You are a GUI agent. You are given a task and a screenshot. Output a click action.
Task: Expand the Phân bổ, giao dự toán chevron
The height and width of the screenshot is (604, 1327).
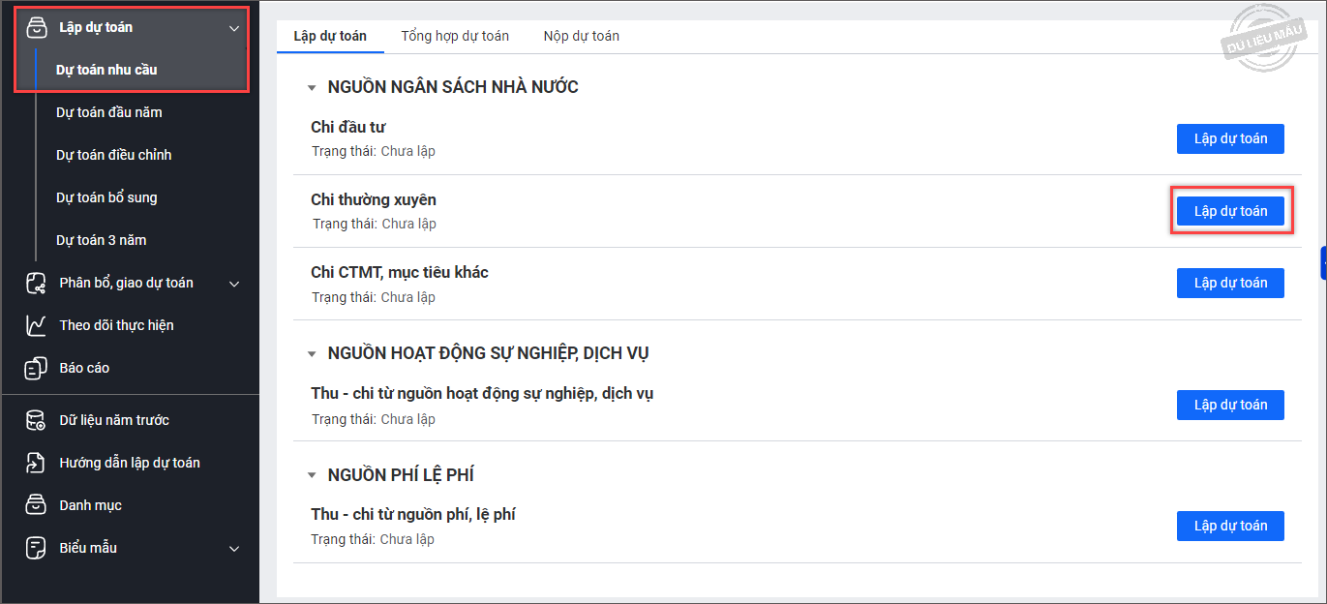click(234, 284)
